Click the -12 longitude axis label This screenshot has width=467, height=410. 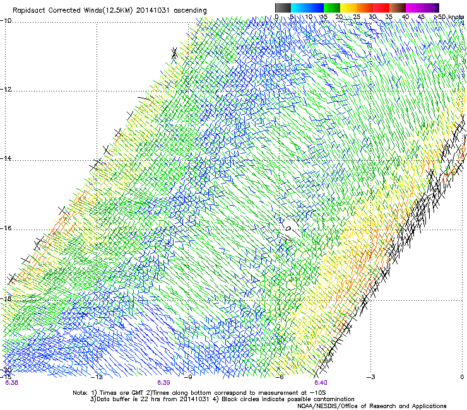click(x=97, y=377)
